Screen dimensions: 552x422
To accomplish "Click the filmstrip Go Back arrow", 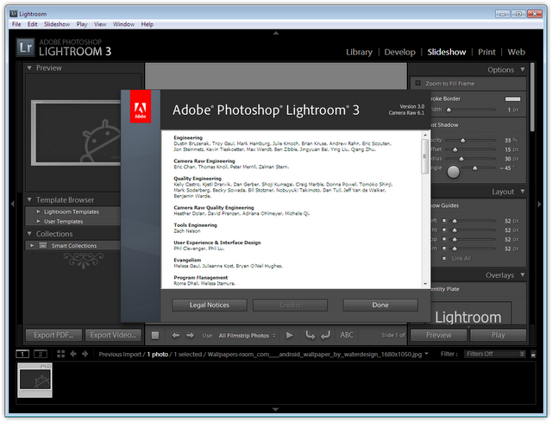I will click(x=73, y=354).
